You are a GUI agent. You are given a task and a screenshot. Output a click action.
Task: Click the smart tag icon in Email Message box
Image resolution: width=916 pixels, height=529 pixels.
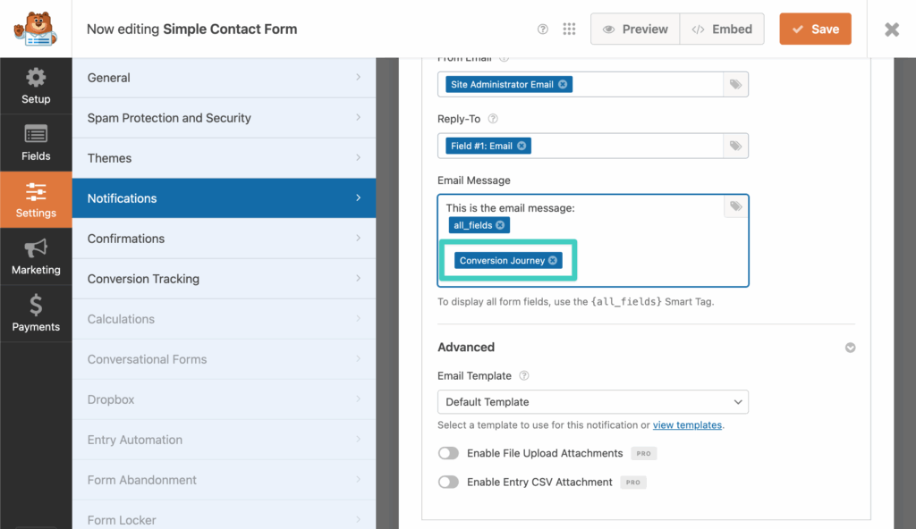(735, 206)
